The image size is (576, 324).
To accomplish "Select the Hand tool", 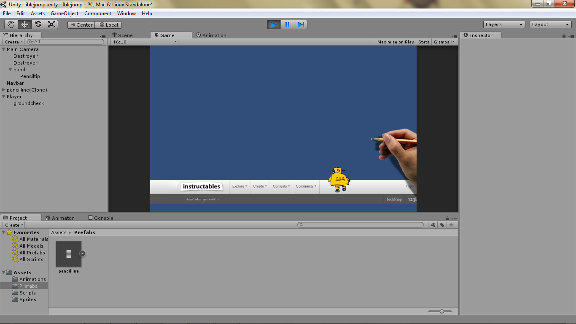I will point(11,24).
